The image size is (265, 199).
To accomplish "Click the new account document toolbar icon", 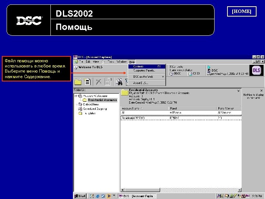I will coord(87,81).
